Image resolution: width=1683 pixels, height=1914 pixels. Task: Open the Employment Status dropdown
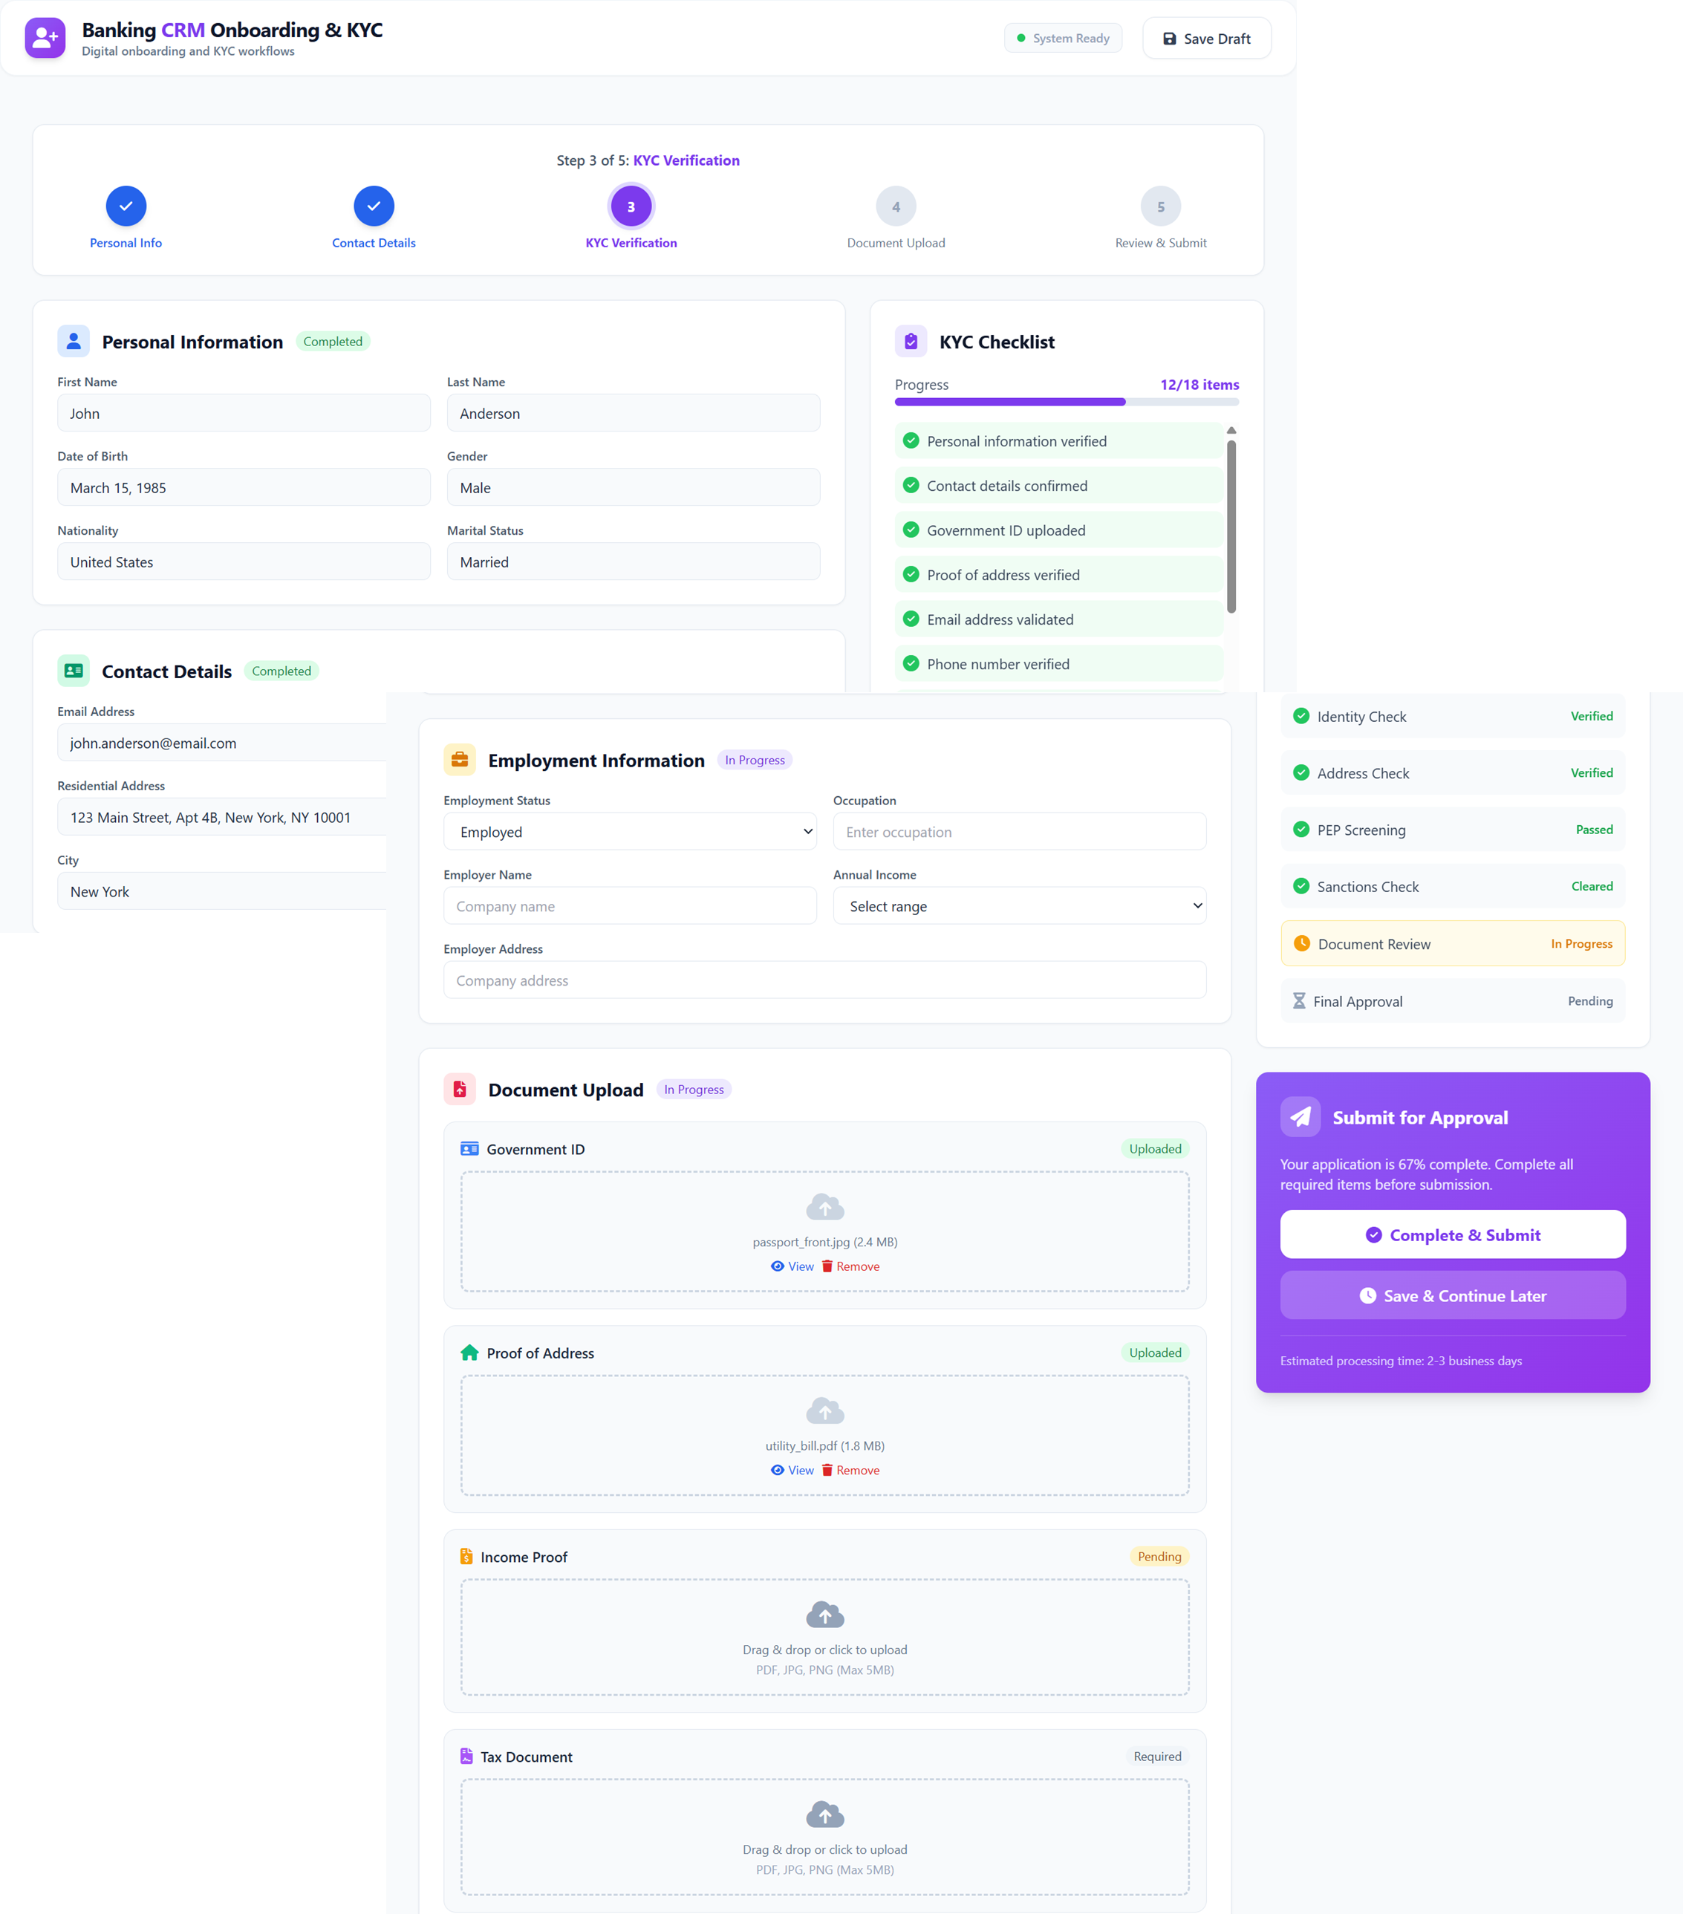point(629,832)
